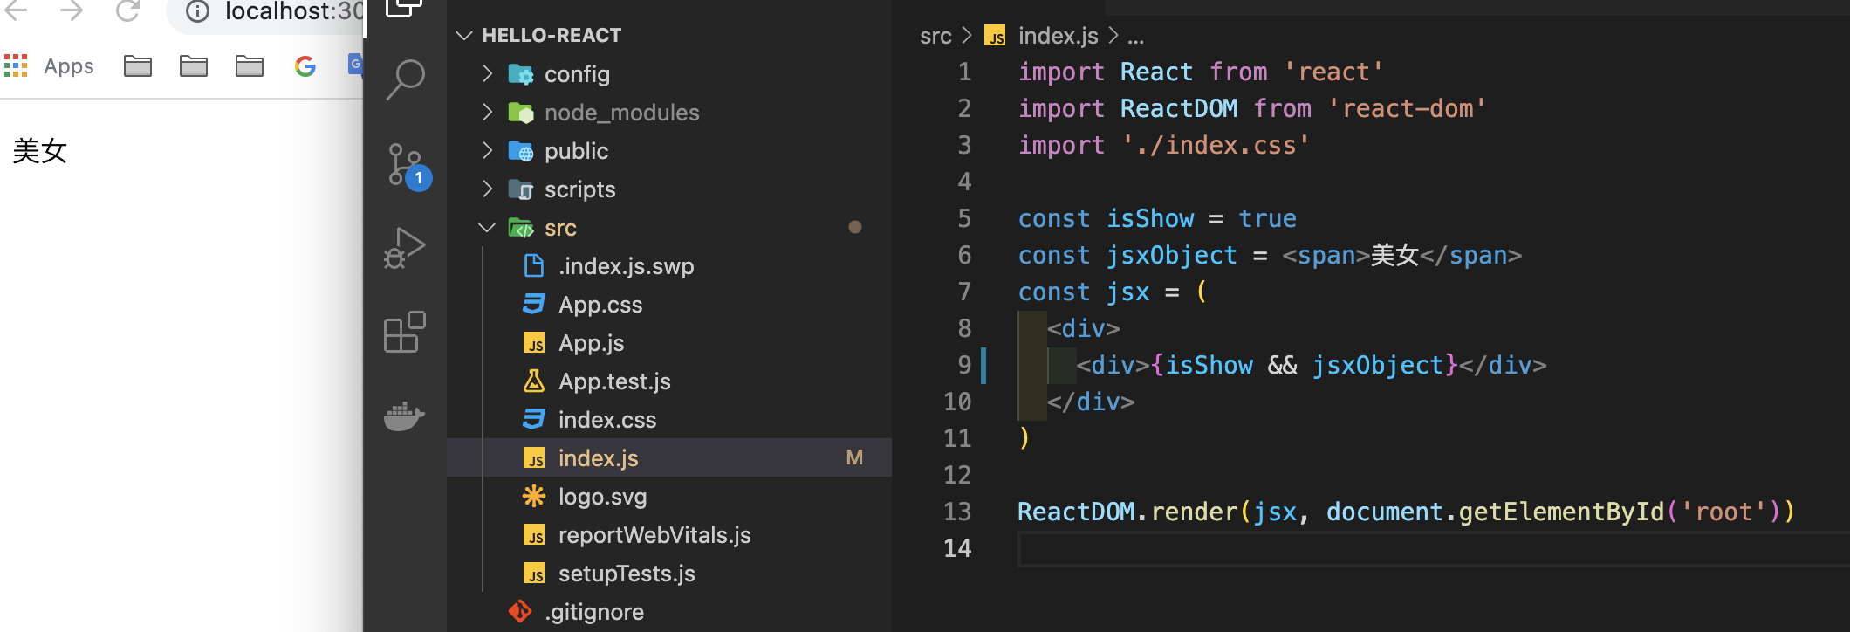This screenshot has width=1850, height=632.
Task: Expand the public folder chevron
Action: pyautogui.click(x=487, y=151)
